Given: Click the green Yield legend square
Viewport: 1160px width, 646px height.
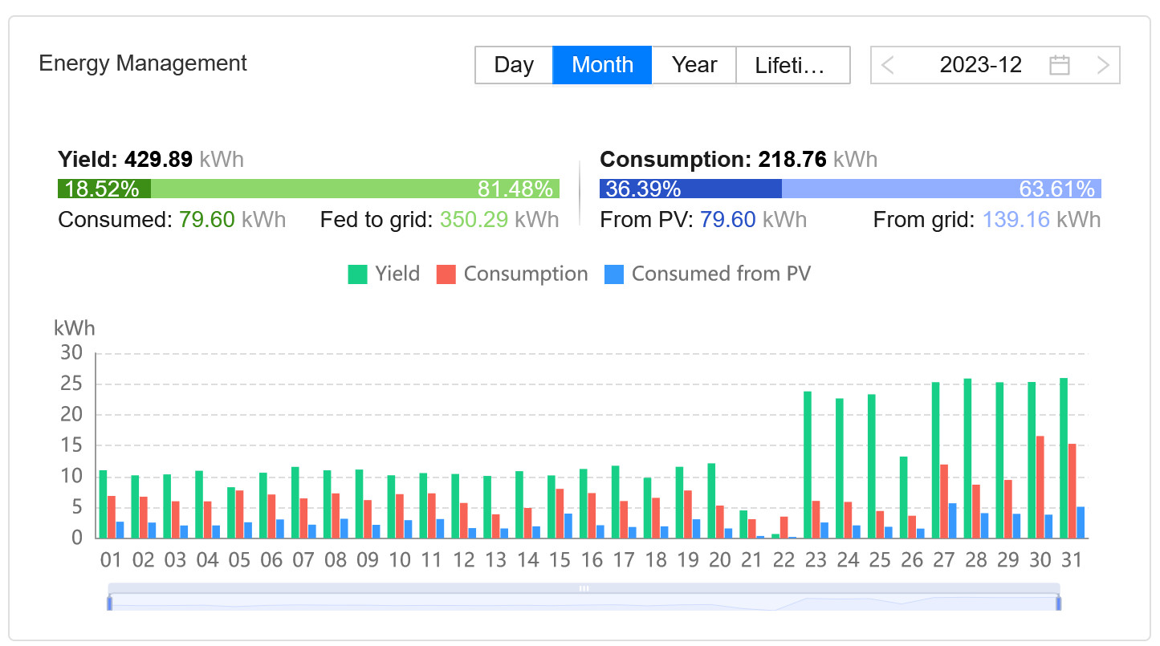Looking at the screenshot, I should pos(356,274).
